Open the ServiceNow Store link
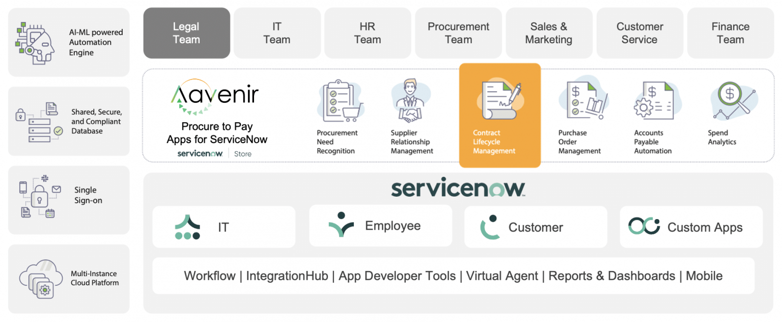This screenshot has width=782, height=322. pyautogui.click(x=242, y=153)
